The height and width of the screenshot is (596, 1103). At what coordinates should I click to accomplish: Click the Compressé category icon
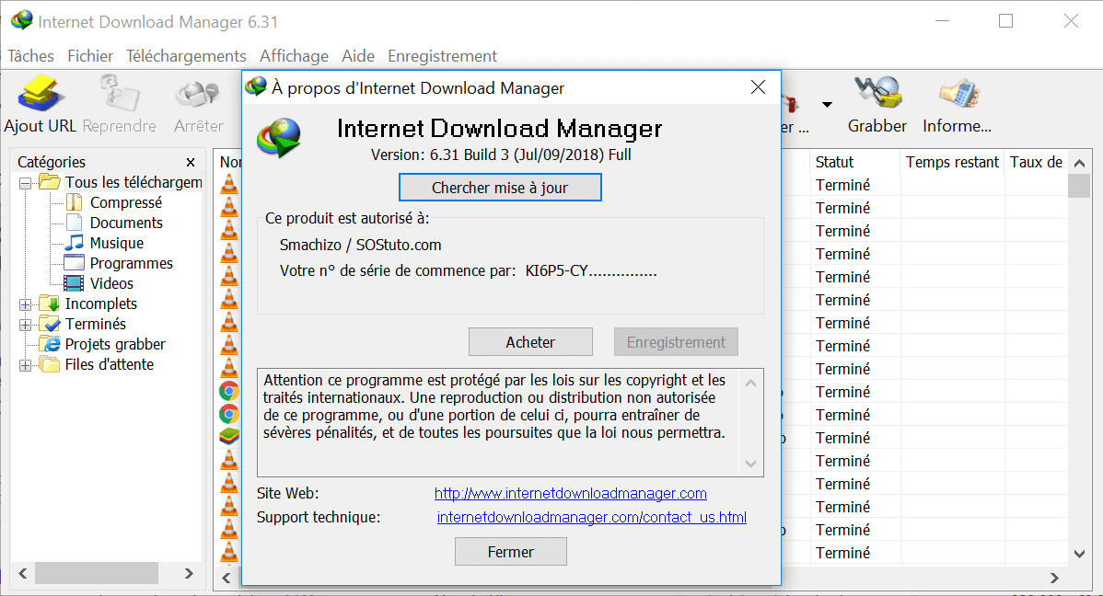pos(75,202)
